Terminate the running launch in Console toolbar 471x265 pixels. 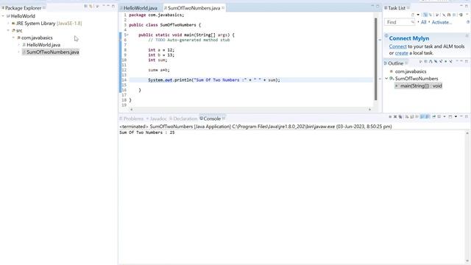(390, 116)
